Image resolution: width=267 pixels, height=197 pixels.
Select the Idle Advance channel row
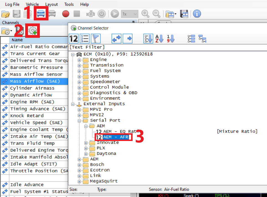click(x=34, y=185)
